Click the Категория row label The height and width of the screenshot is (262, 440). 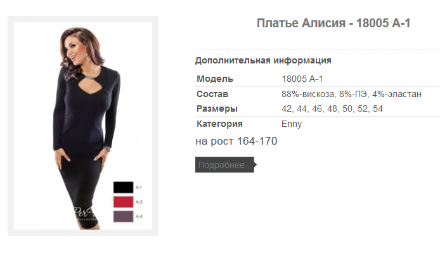pos(219,124)
